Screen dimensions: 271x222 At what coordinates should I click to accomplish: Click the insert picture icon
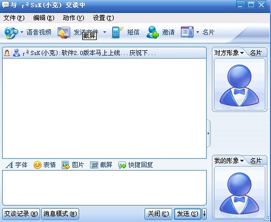[x=66, y=165]
